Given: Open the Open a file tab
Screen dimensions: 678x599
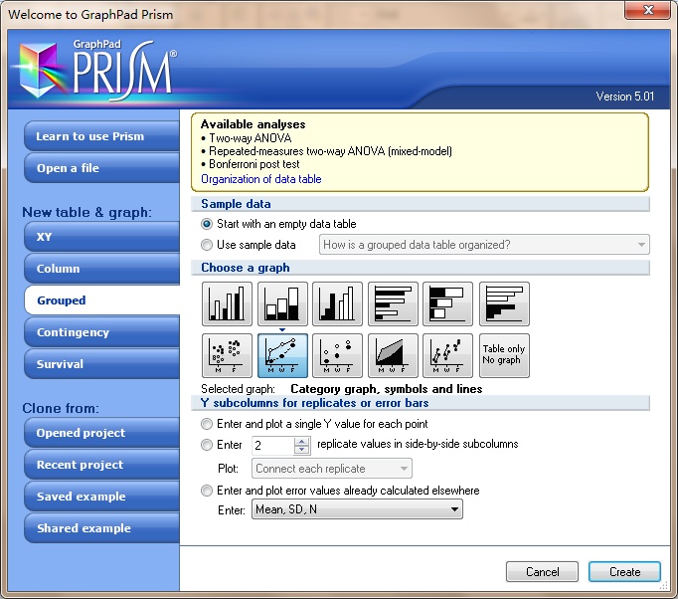Looking at the screenshot, I should pos(102,168).
